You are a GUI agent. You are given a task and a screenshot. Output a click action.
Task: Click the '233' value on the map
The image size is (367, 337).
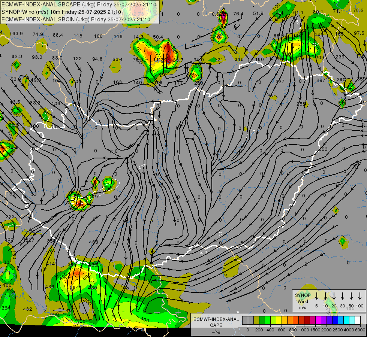[x=10, y=217]
